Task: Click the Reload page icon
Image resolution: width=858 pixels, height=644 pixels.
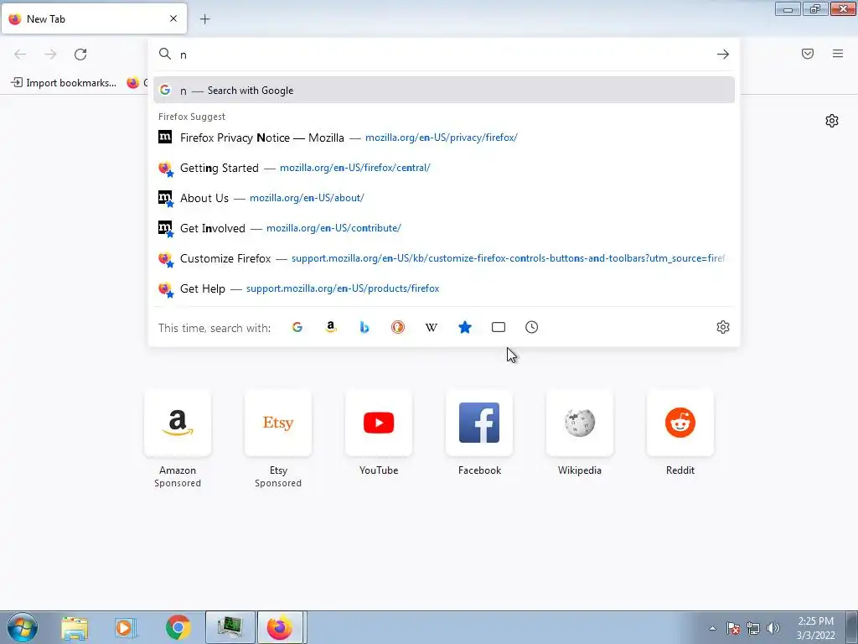Action: (x=80, y=55)
